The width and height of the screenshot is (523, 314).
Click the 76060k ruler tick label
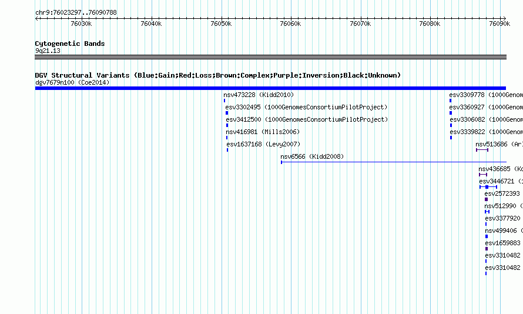click(x=290, y=24)
